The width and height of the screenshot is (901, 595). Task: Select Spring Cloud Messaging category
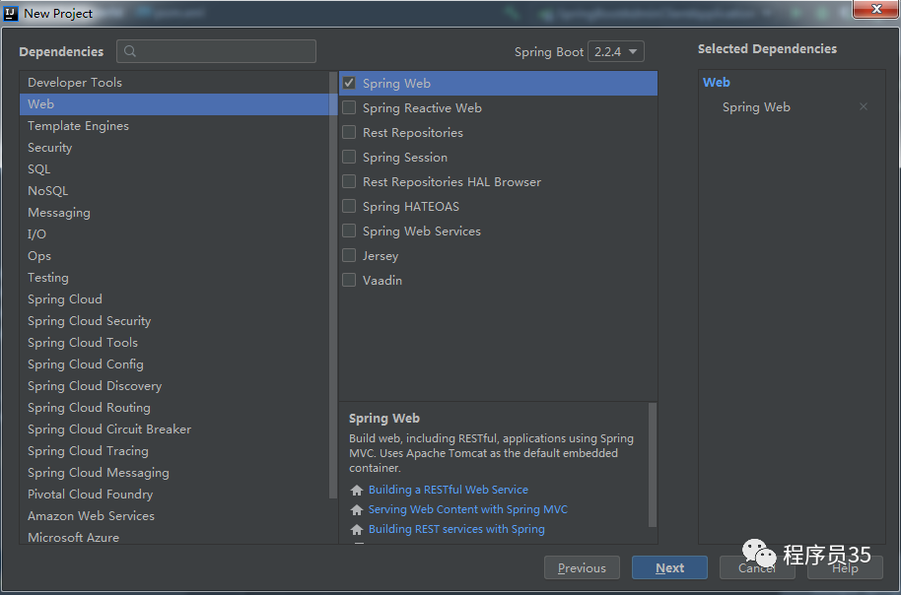[x=174, y=473]
